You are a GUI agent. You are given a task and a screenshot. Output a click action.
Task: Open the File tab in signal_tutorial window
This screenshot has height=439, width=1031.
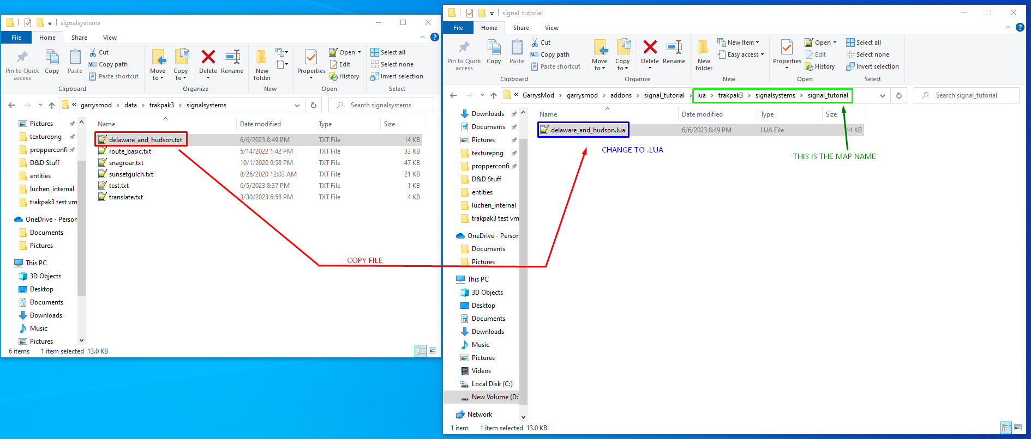[458, 28]
